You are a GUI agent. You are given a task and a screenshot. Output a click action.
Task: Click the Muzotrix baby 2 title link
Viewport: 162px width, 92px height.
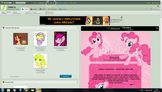click(x=40, y=48)
